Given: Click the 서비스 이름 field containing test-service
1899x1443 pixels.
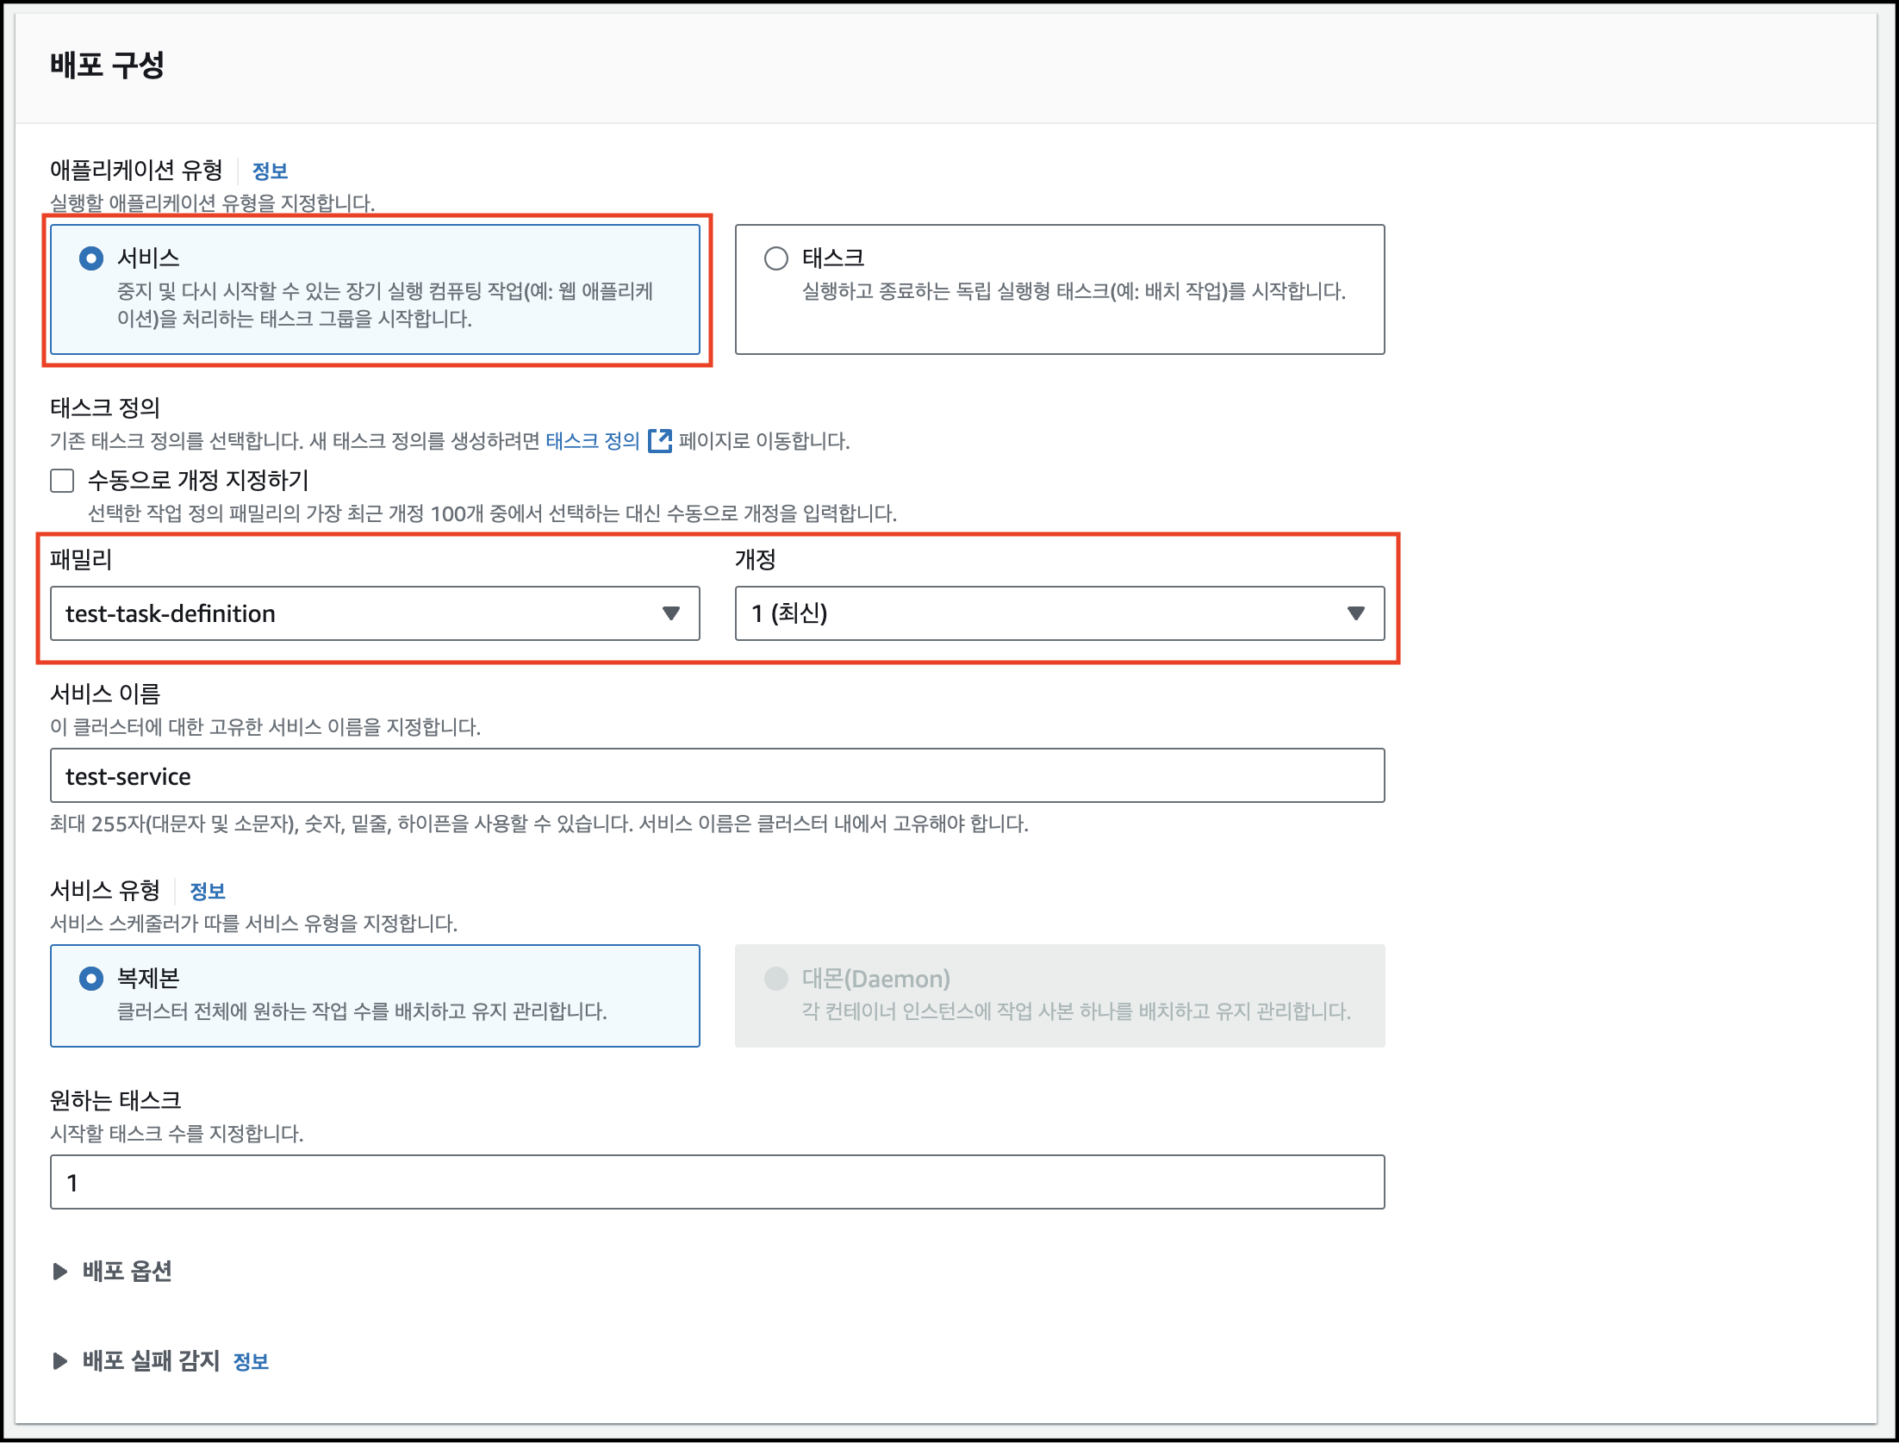Looking at the screenshot, I should (x=717, y=775).
